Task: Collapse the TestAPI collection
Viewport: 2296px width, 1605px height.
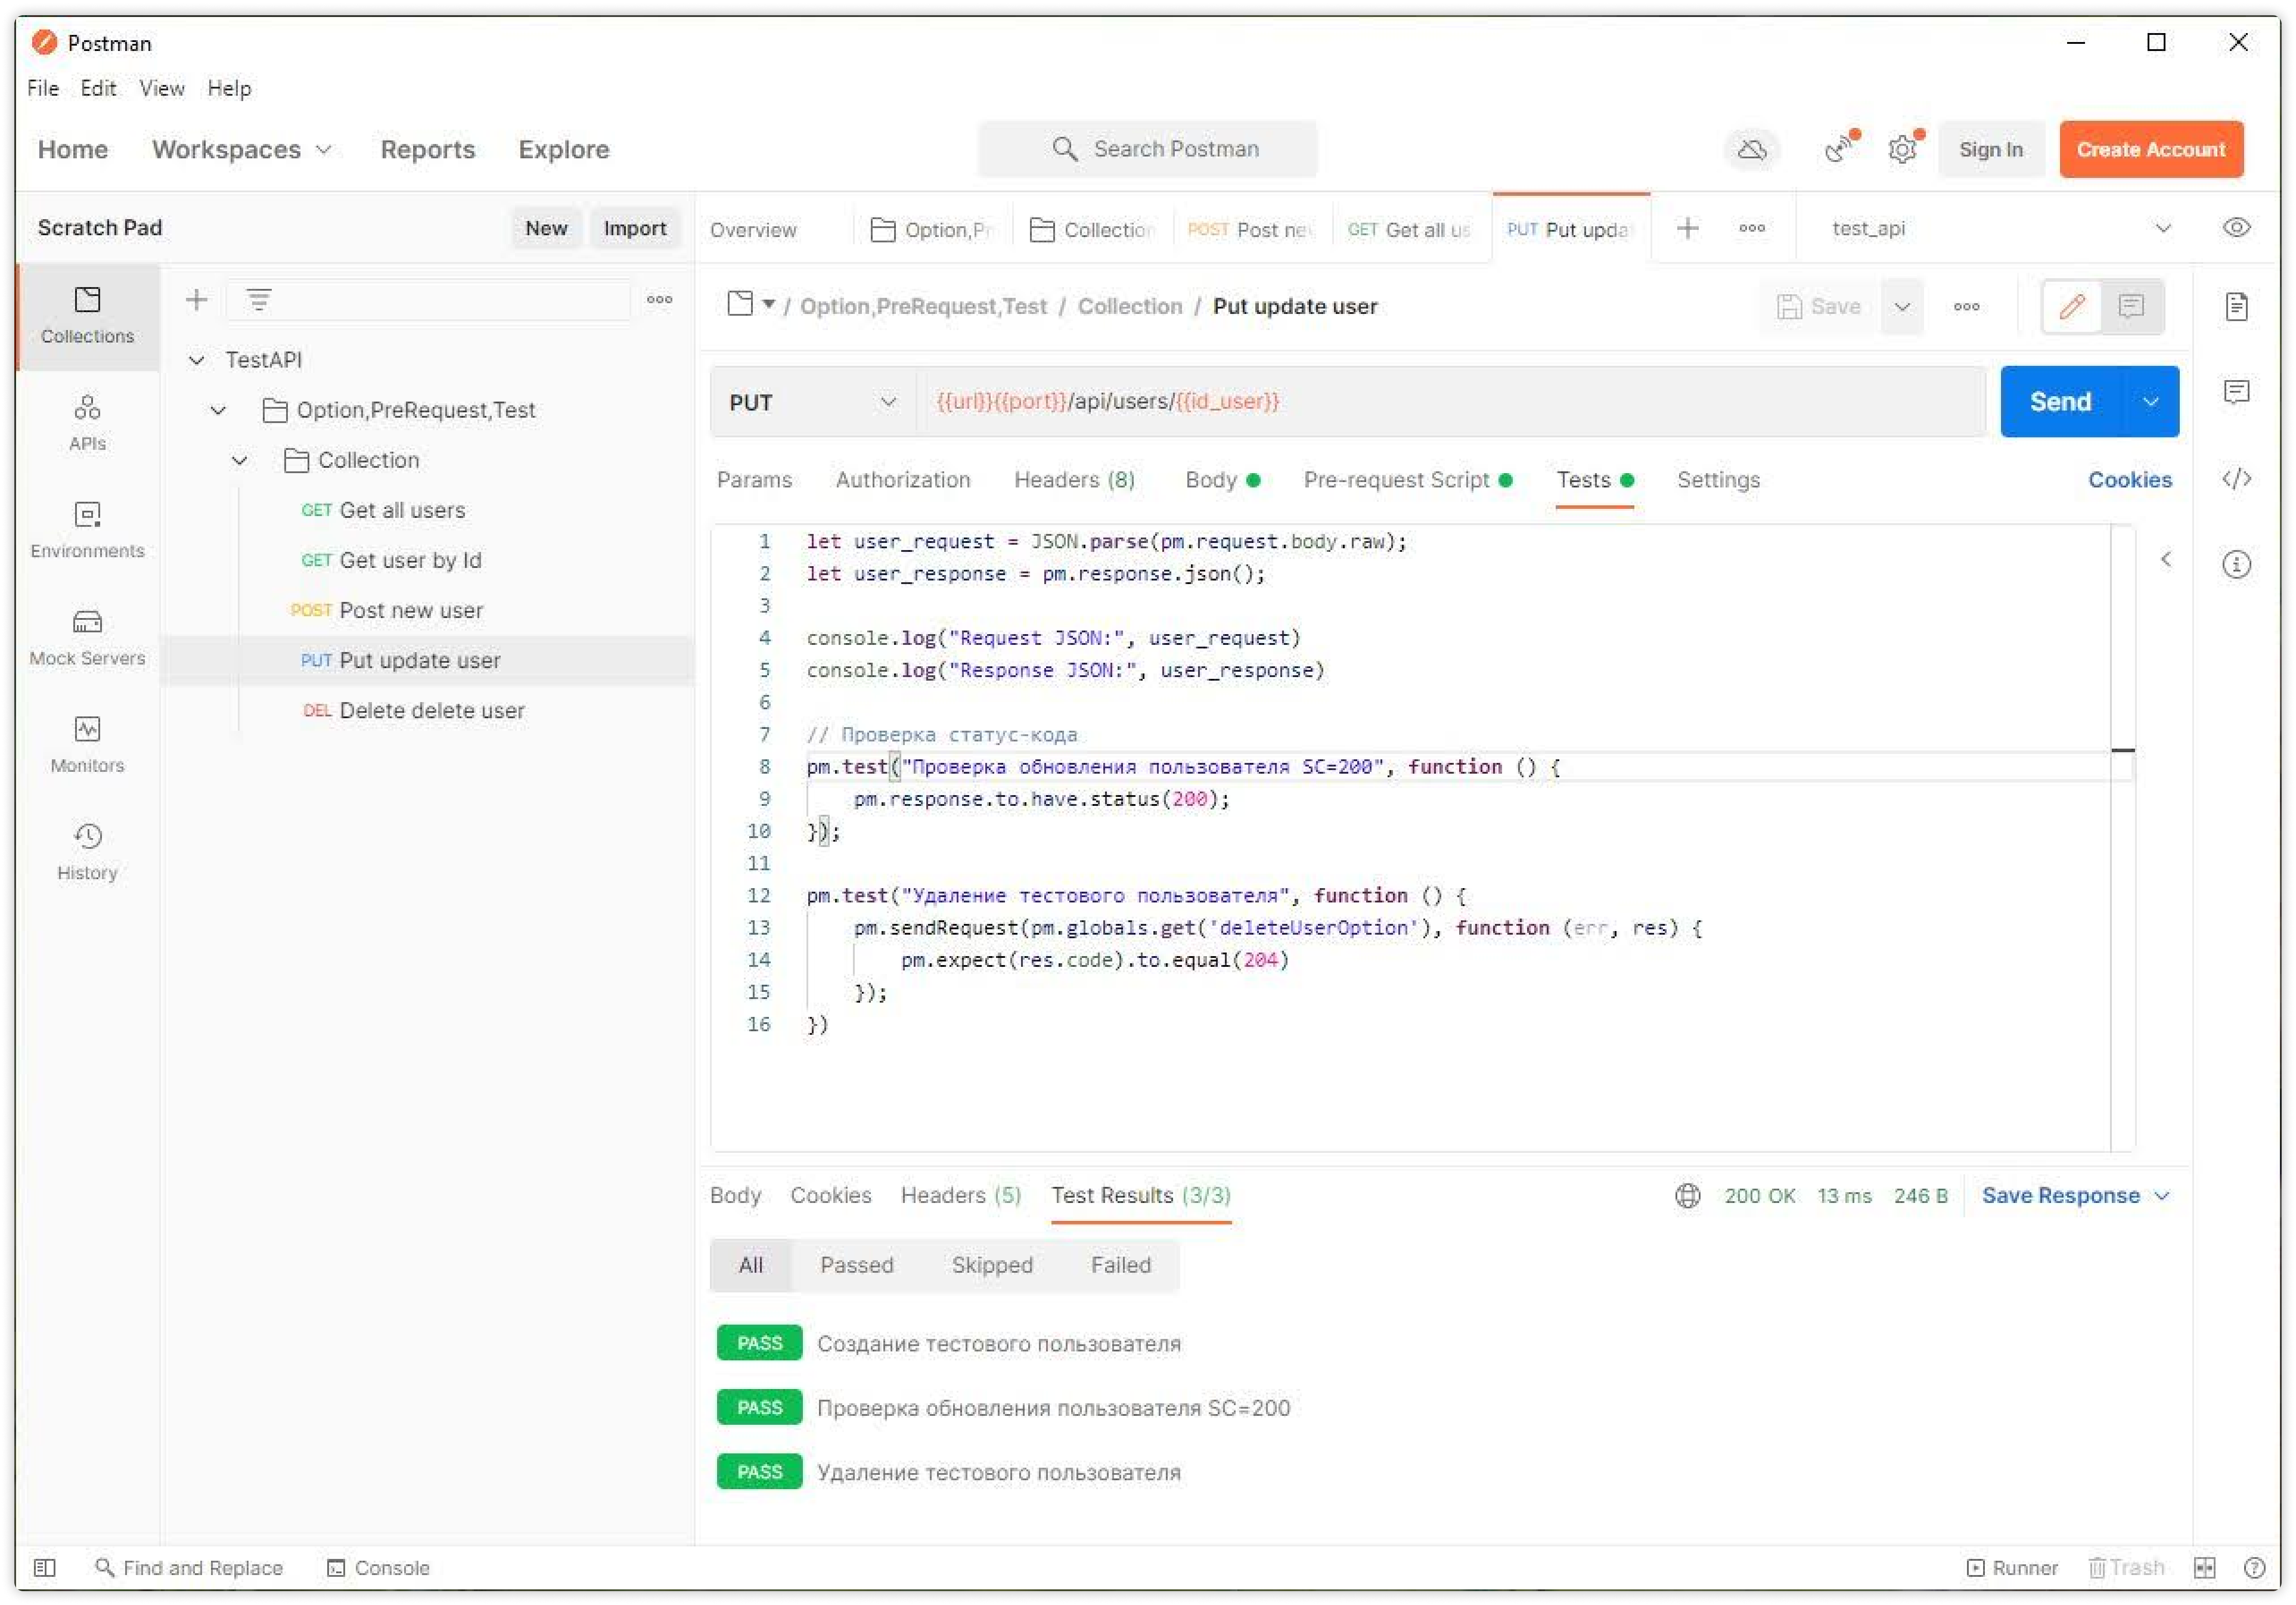Action: 197,360
